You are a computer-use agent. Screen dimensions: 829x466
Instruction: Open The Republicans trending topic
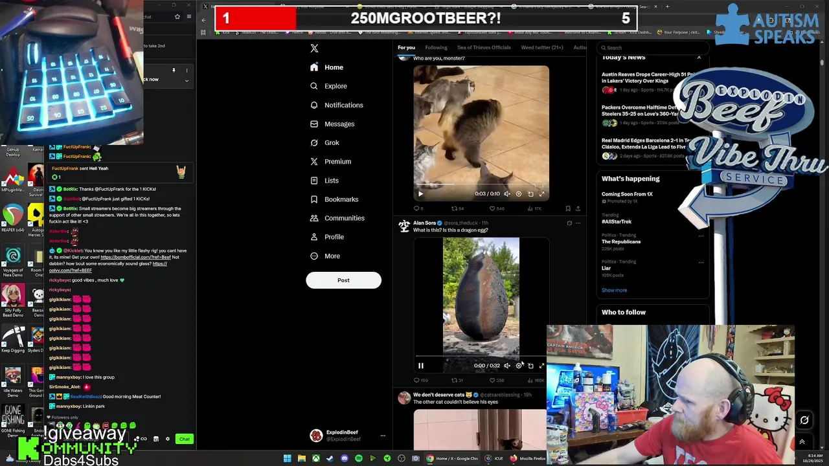[x=621, y=241]
